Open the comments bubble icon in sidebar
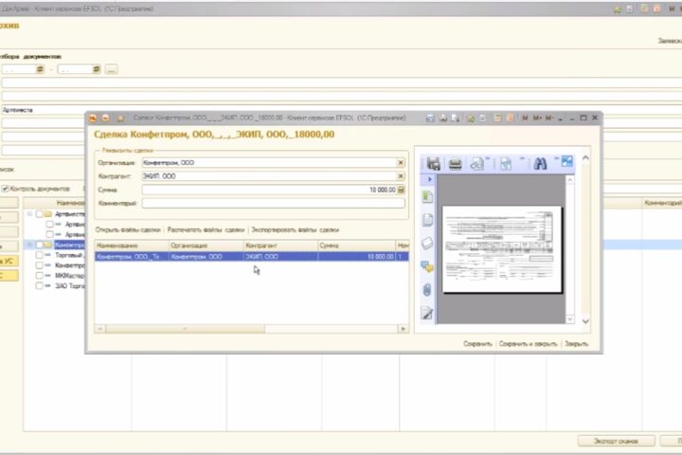 [427, 266]
